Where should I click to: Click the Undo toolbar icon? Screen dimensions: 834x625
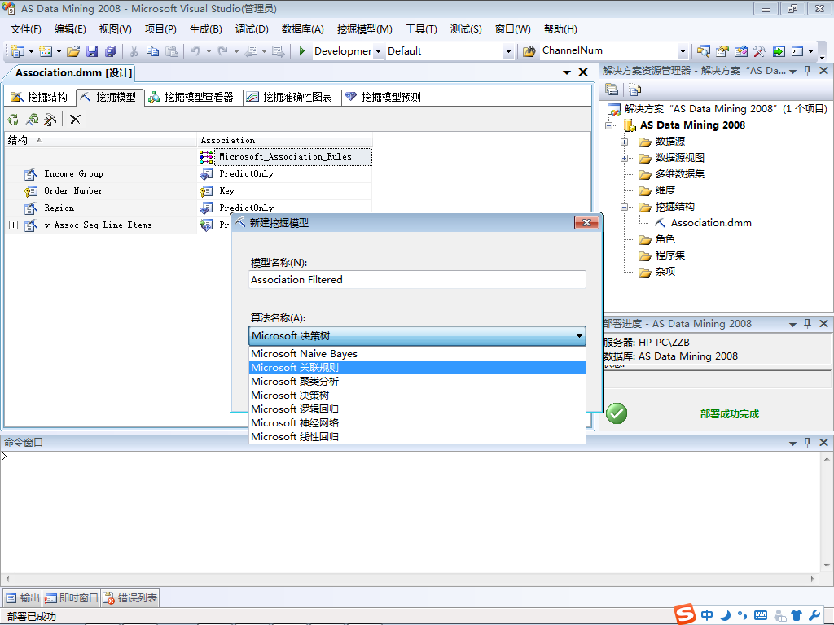[195, 51]
